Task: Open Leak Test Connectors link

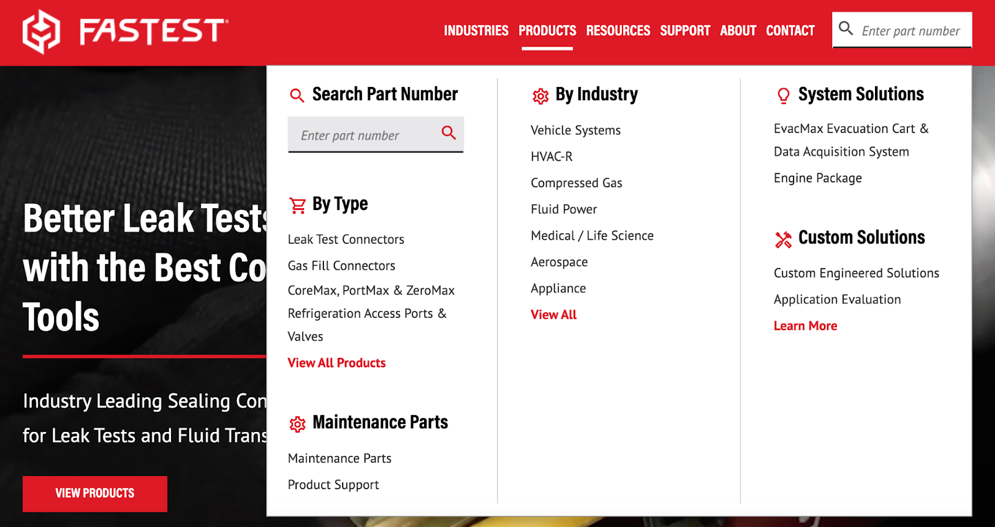Action: (x=346, y=239)
